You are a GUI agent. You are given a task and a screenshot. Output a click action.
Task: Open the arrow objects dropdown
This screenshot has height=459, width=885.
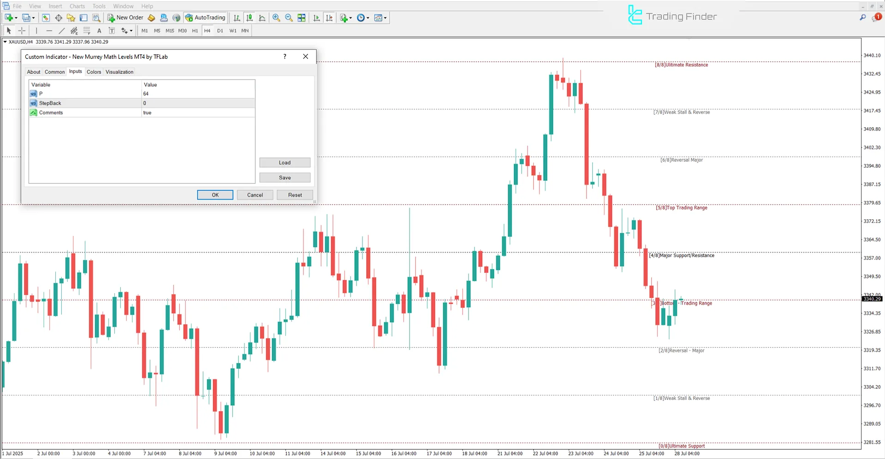[131, 30]
